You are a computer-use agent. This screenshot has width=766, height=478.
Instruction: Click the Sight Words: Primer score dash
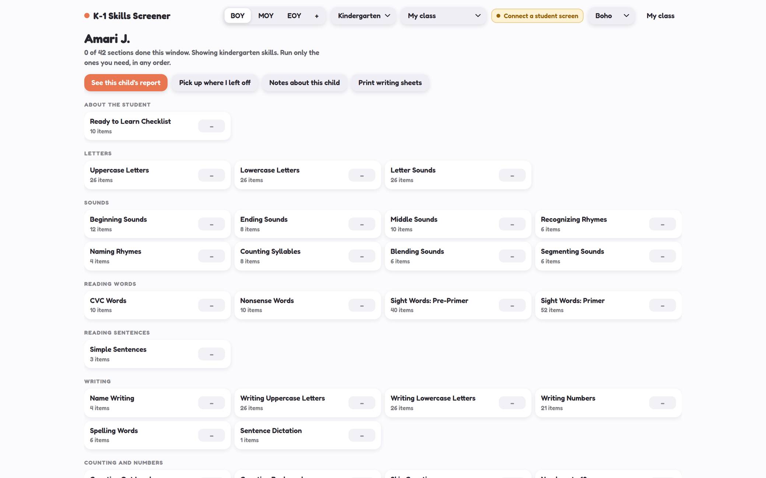click(662, 306)
